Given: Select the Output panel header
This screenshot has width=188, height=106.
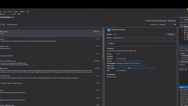Looking at the screenshot, I should tap(184, 87).
